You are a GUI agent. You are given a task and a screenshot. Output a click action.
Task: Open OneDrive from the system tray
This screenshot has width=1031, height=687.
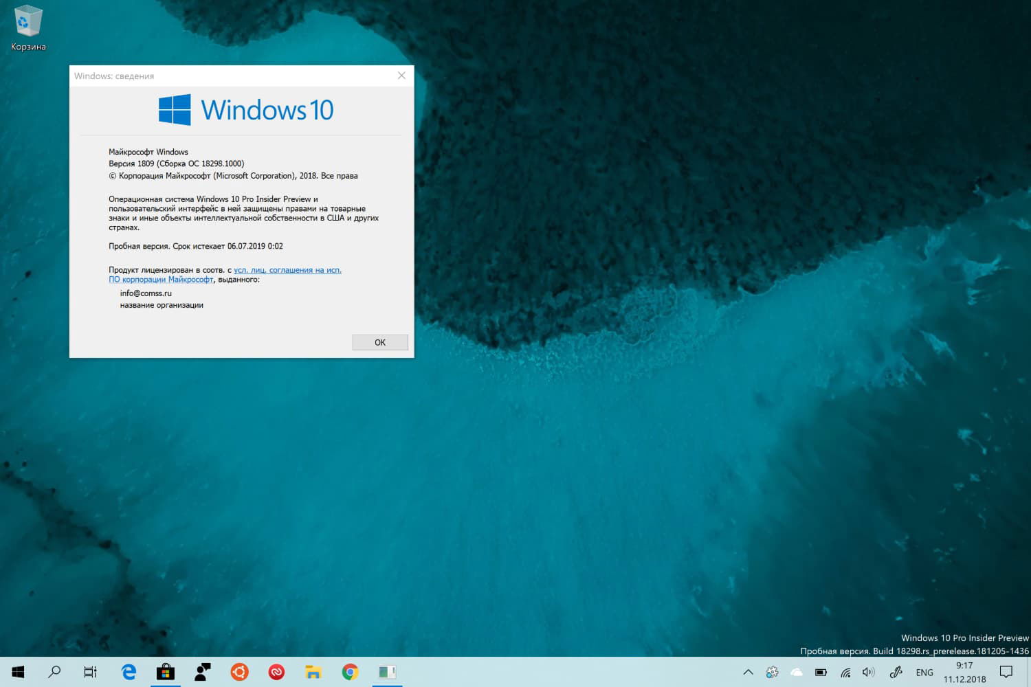click(796, 673)
